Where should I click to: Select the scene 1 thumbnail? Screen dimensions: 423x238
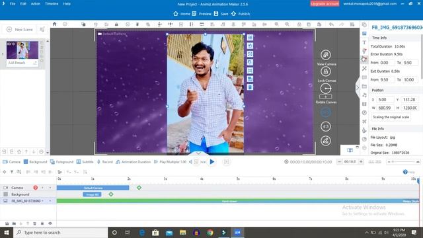point(22,50)
